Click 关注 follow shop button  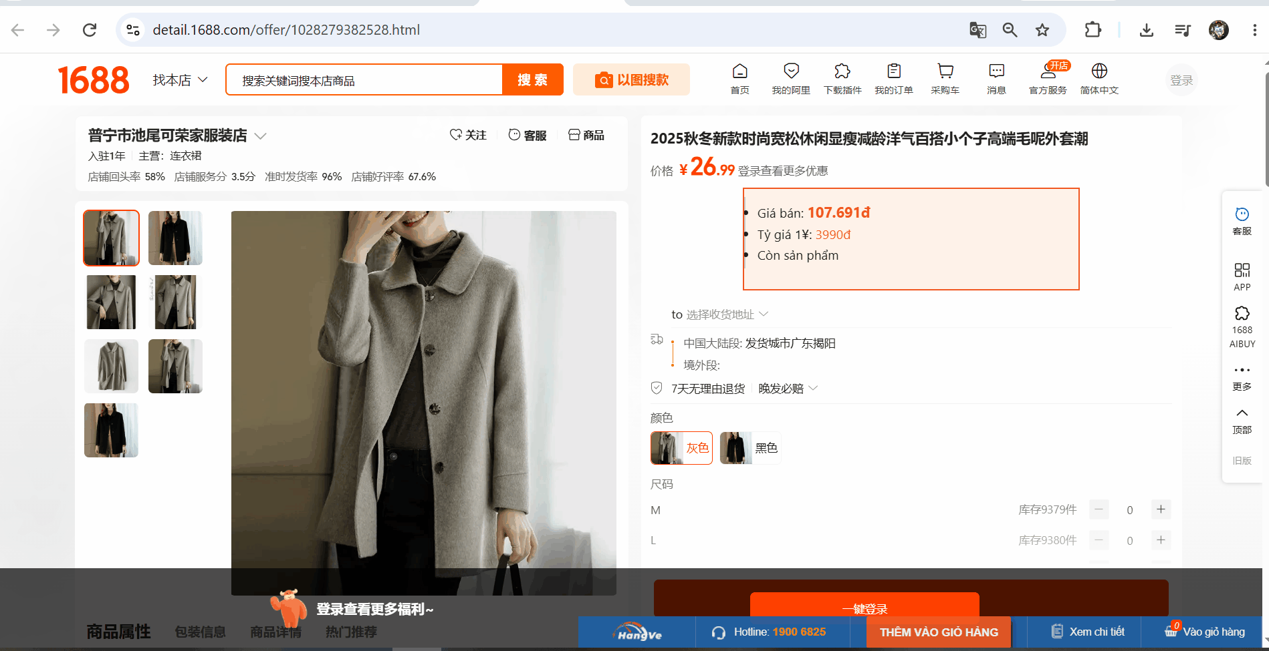[x=468, y=136]
